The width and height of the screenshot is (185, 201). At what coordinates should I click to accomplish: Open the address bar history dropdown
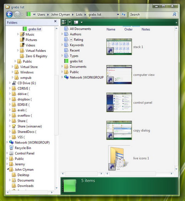tap(118, 14)
